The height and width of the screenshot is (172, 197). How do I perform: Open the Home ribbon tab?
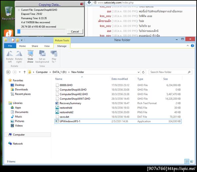(22, 46)
